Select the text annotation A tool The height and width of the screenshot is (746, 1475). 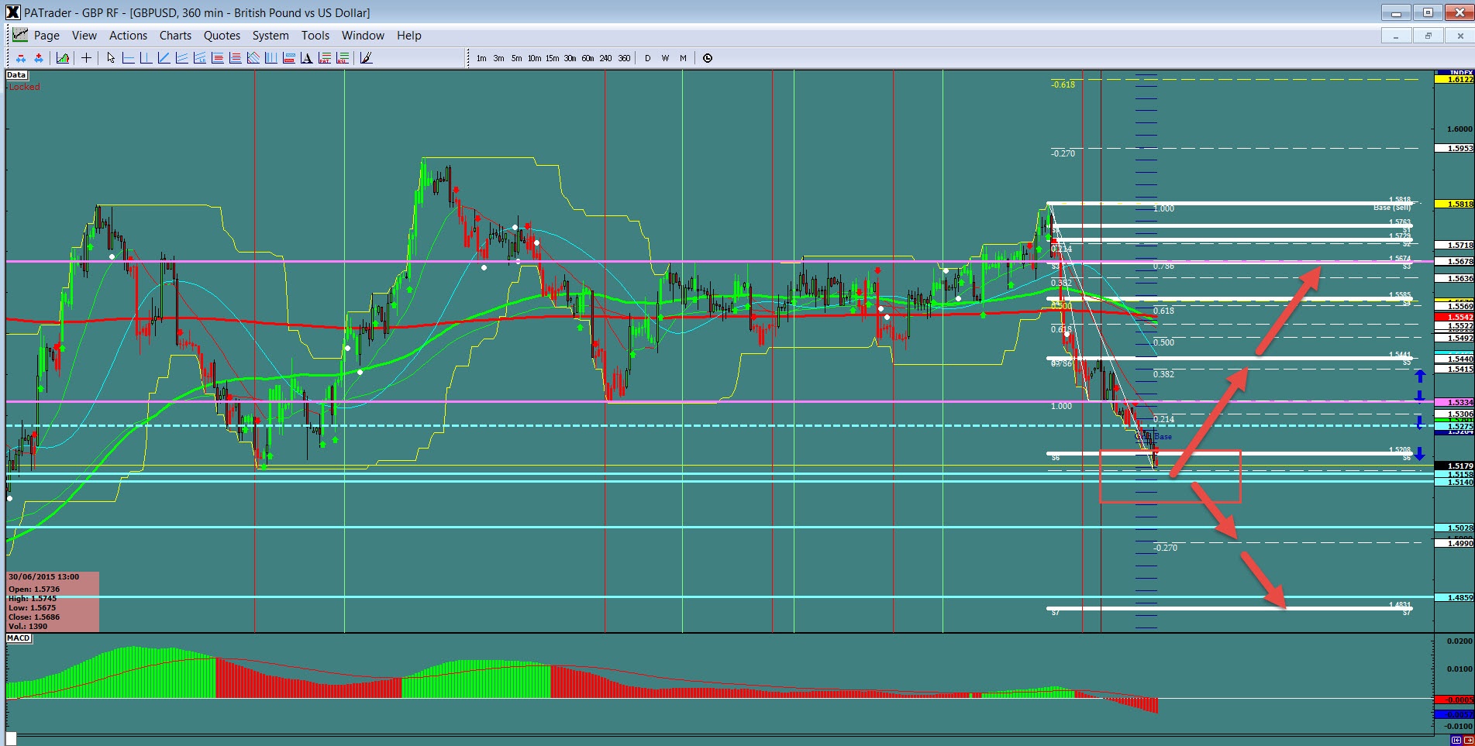306,58
